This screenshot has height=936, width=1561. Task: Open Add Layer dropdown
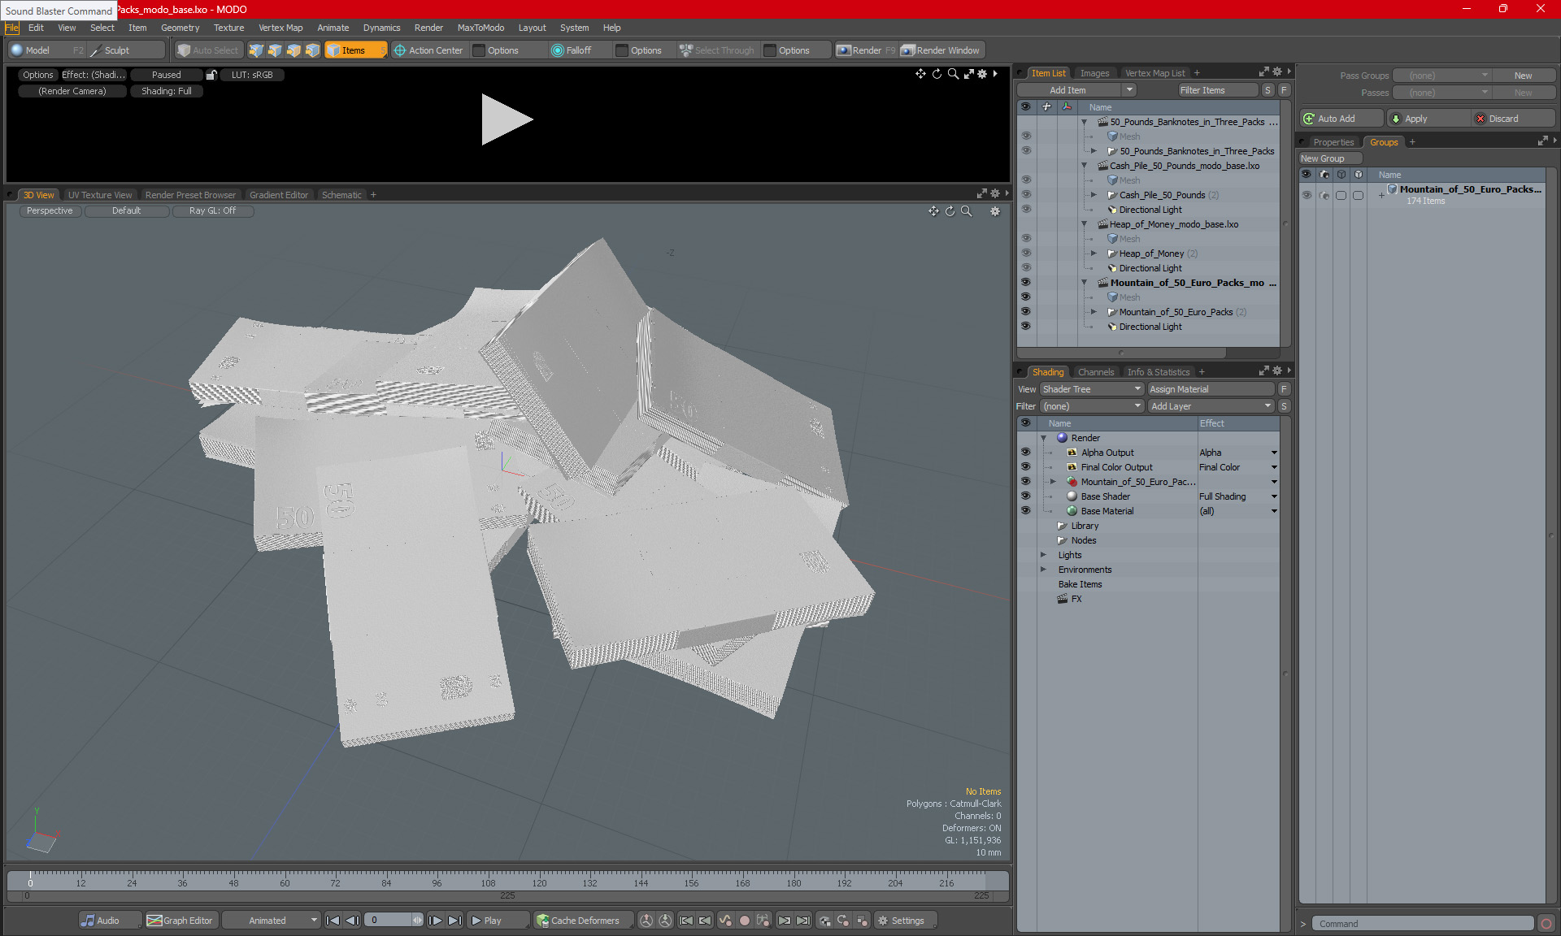1211,406
